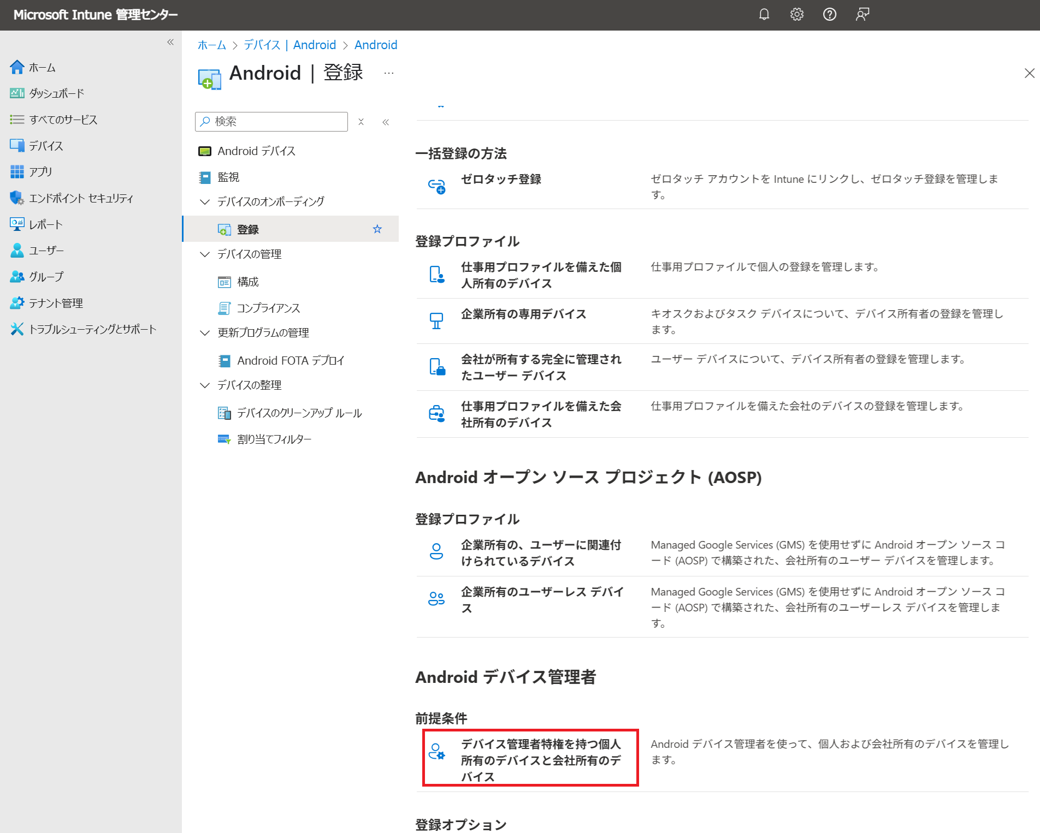Click the Android breadcrumb at the end

(x=376, y=45)
